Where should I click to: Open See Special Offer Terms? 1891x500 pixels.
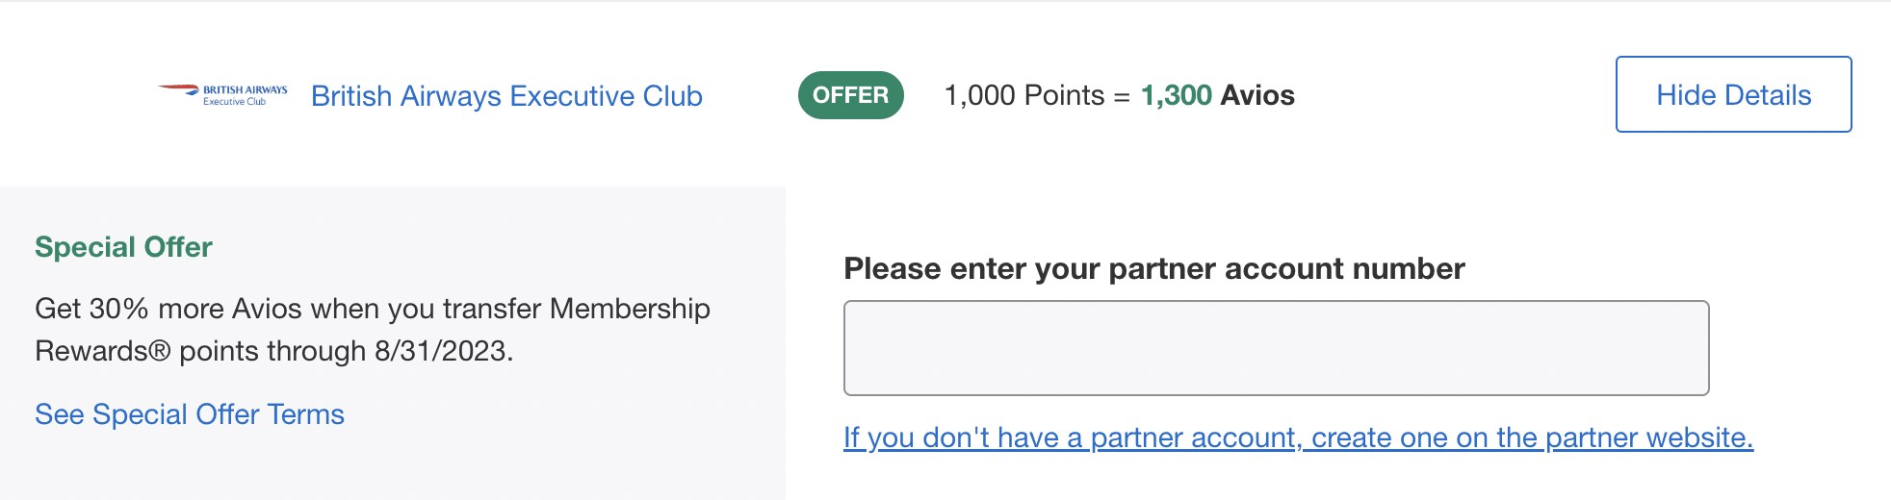click(x=190, y=414)
